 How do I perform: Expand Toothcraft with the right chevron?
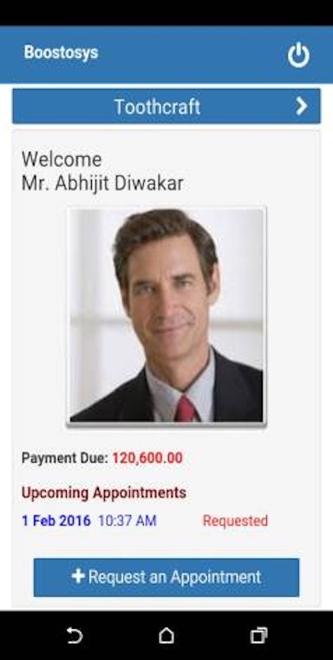click(302, 106)
